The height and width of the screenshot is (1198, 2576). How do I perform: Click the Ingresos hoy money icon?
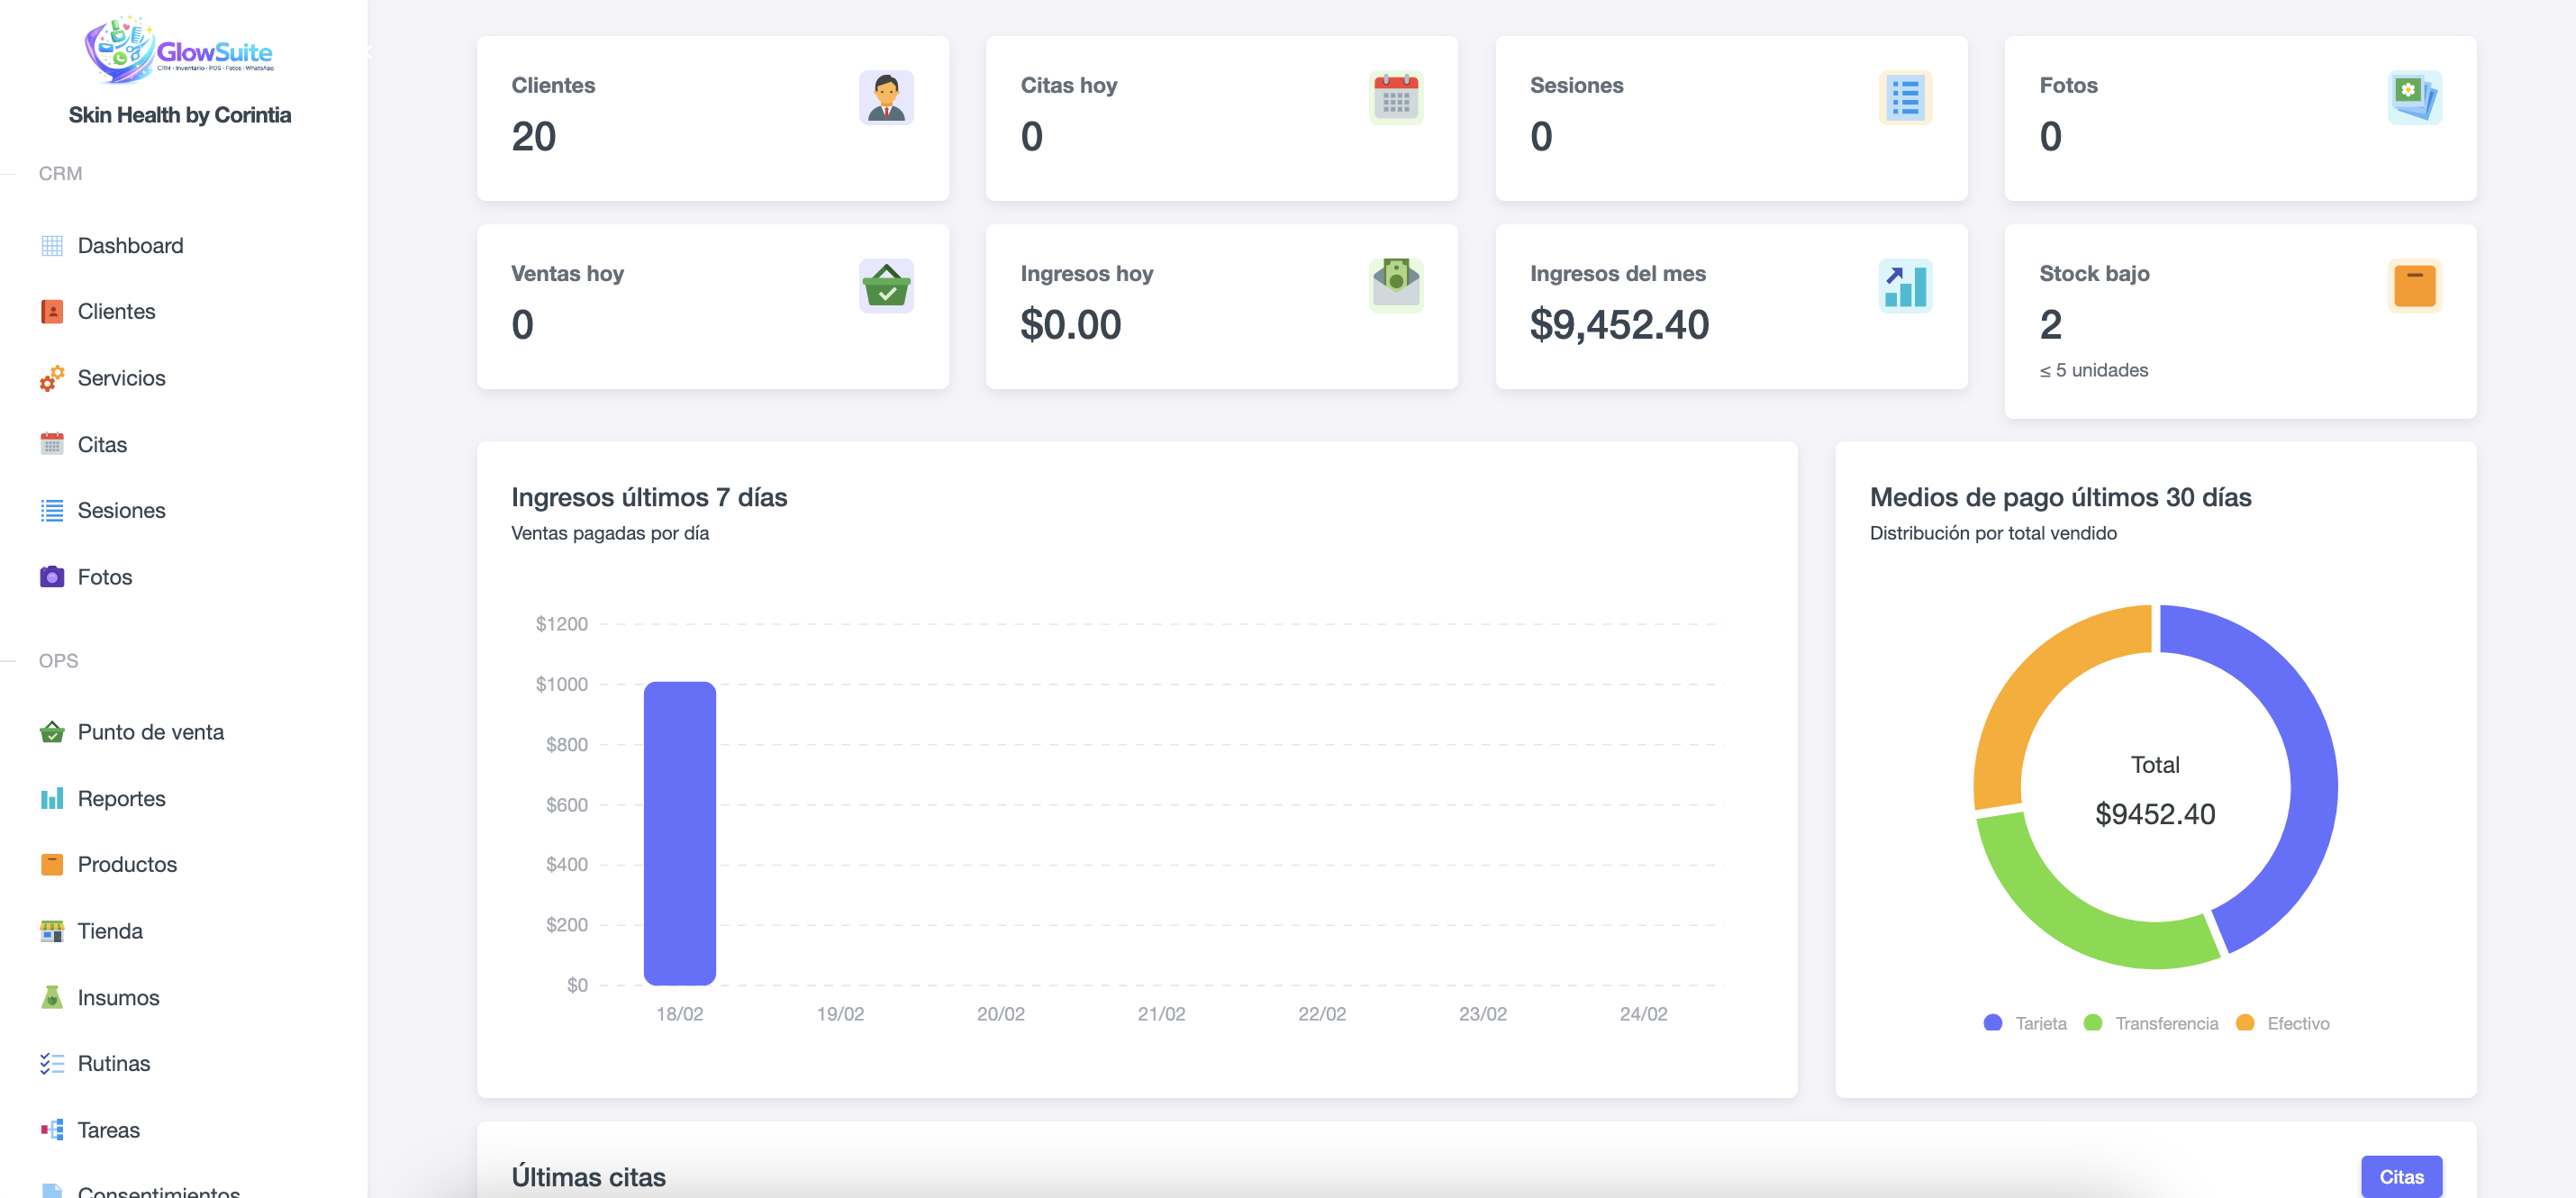(1395, 286)
